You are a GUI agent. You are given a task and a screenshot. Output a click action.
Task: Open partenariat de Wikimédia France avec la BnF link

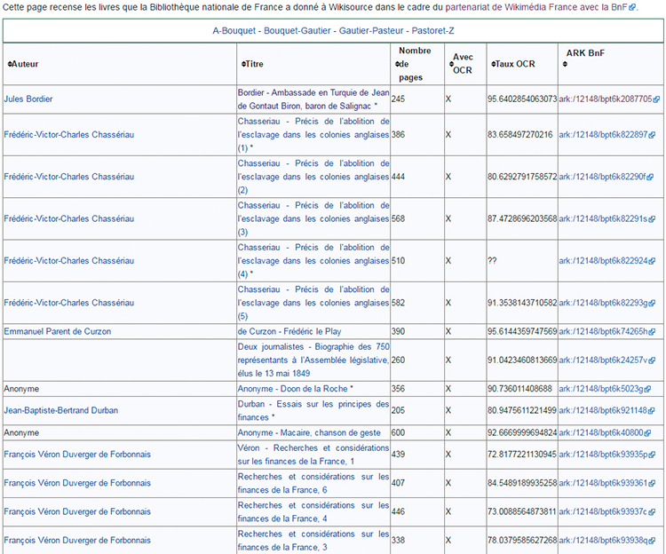point(536,7)
